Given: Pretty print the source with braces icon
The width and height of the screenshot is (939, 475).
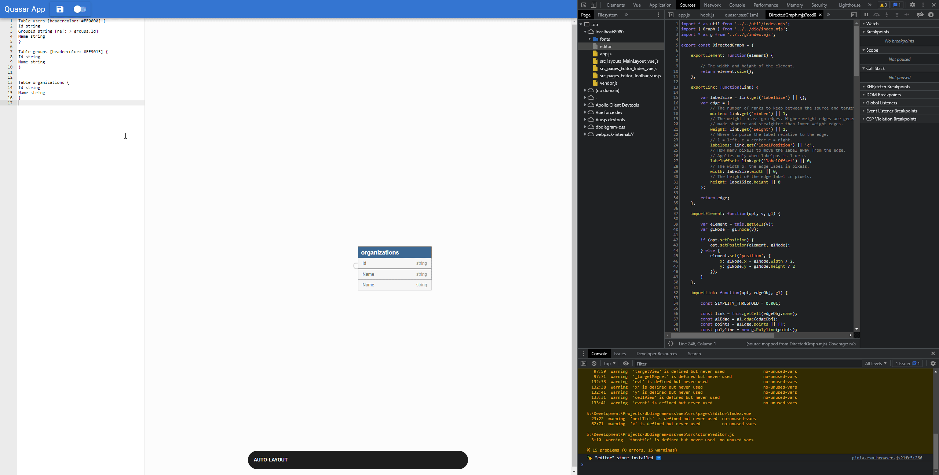Looking at the screenshot, I should pyautogui.click(x=671, y=344).
